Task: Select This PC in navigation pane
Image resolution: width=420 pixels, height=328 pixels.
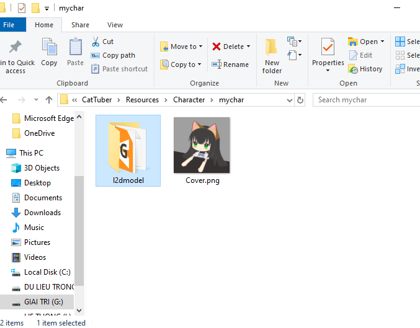Action: pos(25,153)
